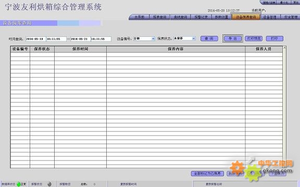Open the 曲线查询 curve query tab
300x187 pixels.
(x=180, y=17)
